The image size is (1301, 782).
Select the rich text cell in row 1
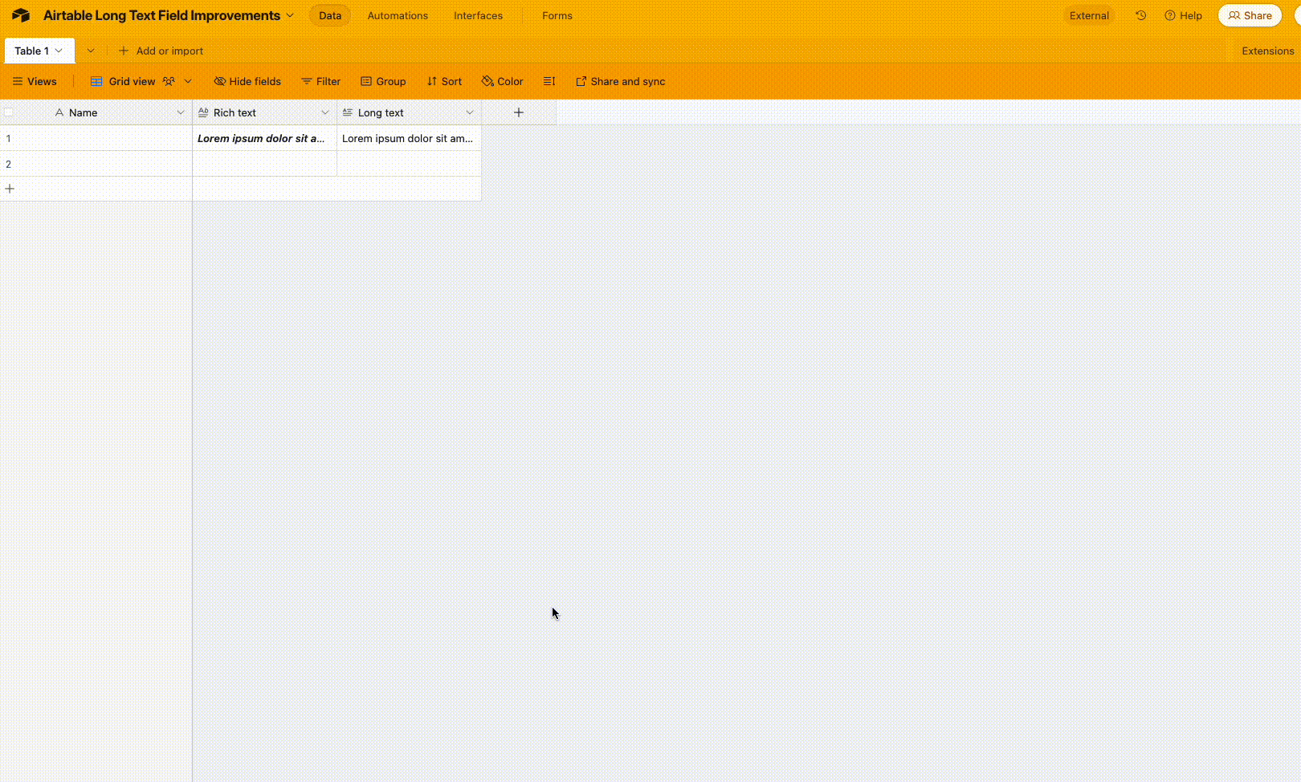pyautogui.click(x=265, y=138)
